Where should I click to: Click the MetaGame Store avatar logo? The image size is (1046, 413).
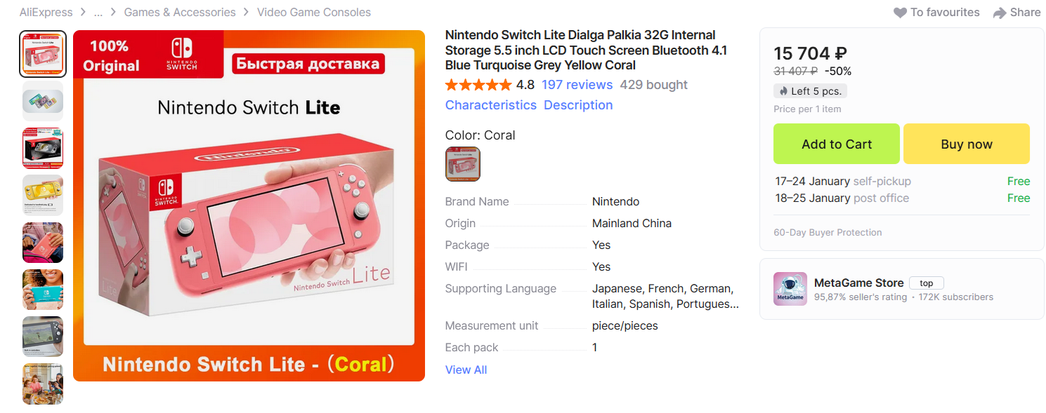(x=790, y=289)
